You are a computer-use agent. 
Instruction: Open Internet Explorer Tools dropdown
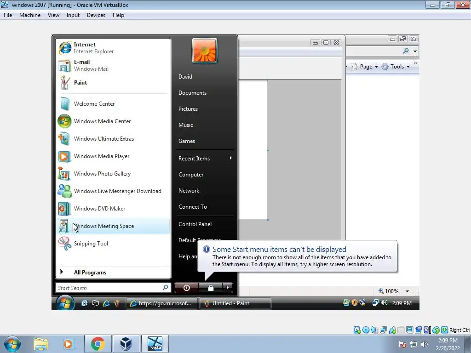pyautogui.click(x=396, y=67)
